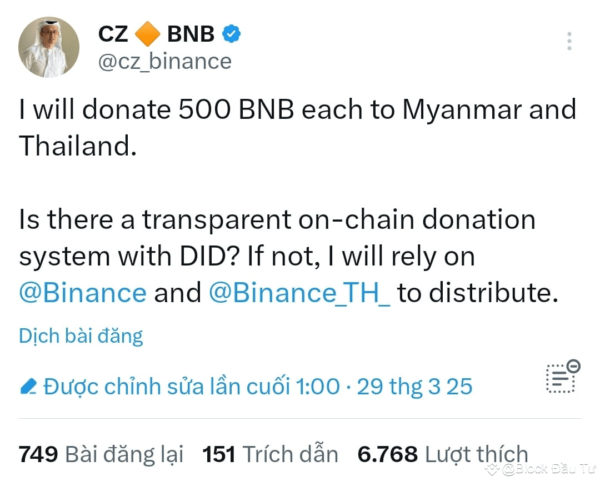Image resolution: width=600 pixels, height=481 pixels.
Task: Translate the post via Dịch bài đăng
Action: click(x=81, y=335)
